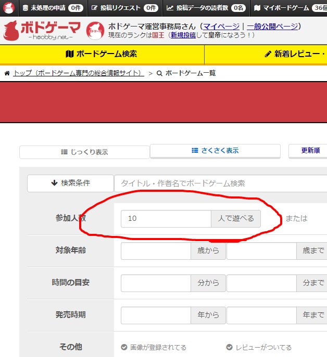
Task: Toggle 画像が登録されてる checkbox
Action: coord(124,347)
